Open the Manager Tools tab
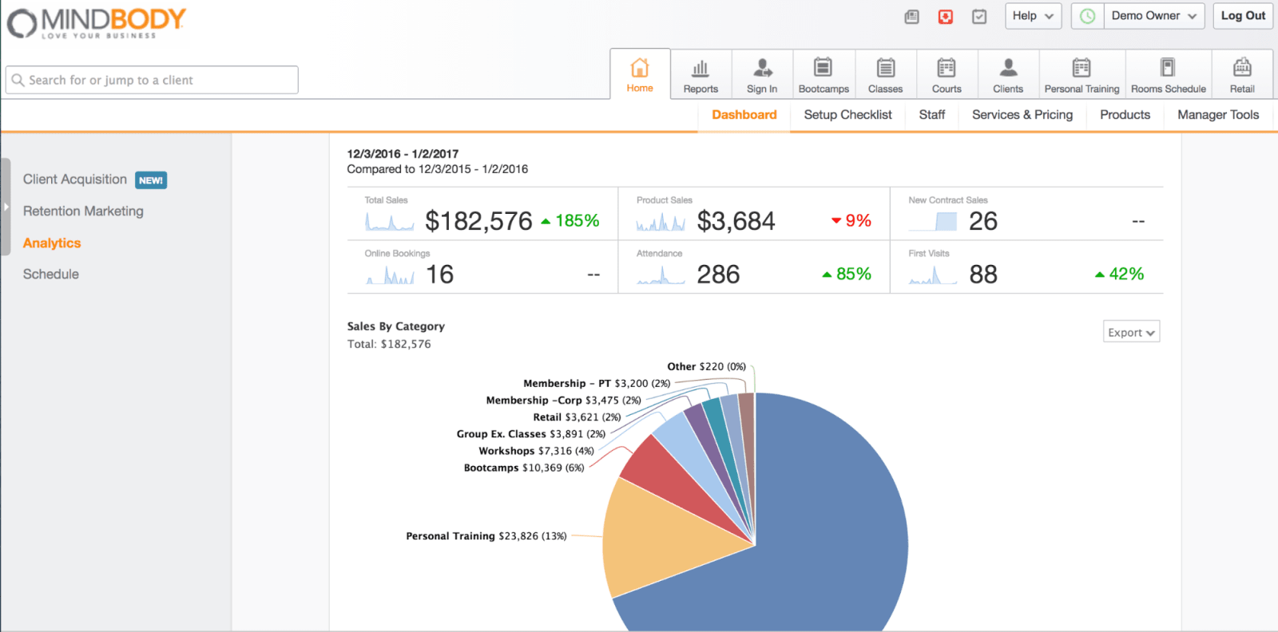The image size is (1278, 632). click(1218, 115)
